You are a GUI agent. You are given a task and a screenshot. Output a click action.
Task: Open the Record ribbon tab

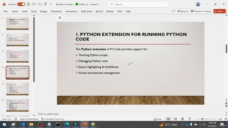[x=99, y=11]
